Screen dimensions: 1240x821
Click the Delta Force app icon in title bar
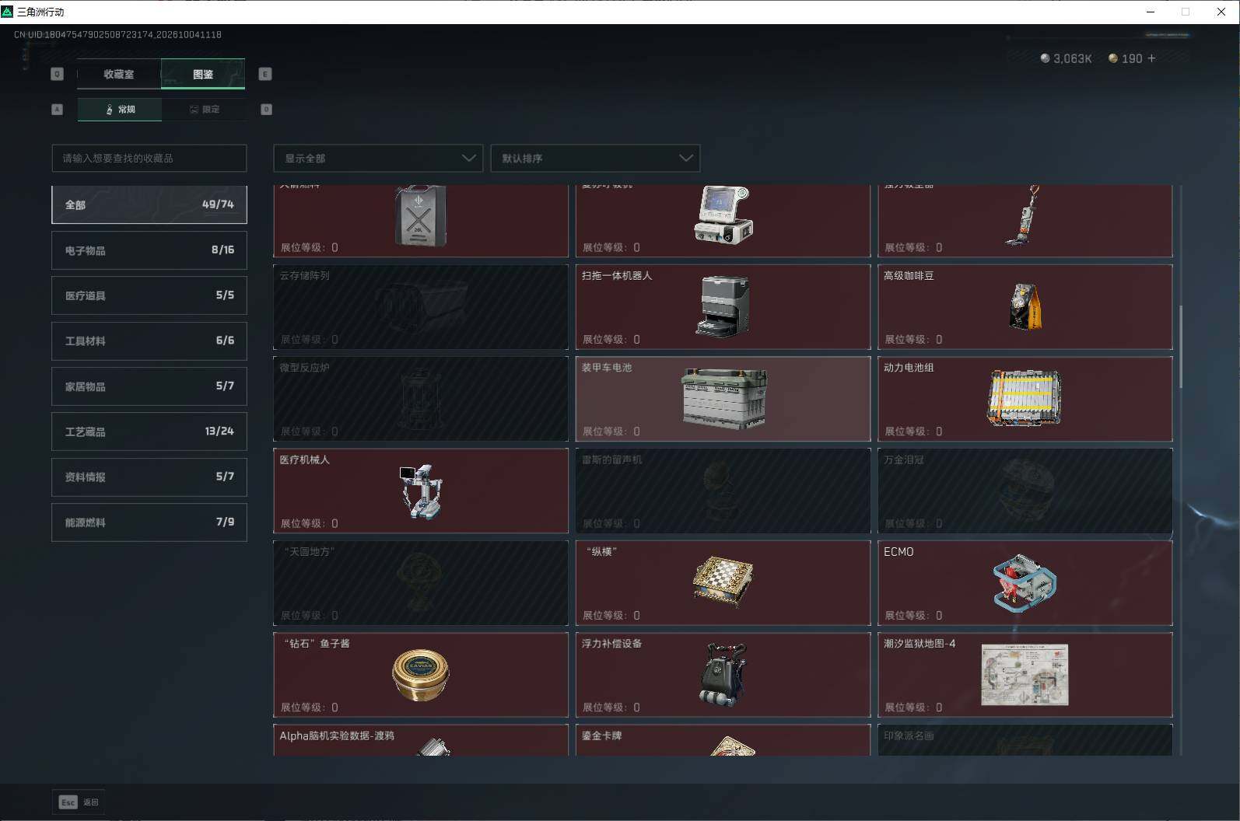[x=8, y=12]
